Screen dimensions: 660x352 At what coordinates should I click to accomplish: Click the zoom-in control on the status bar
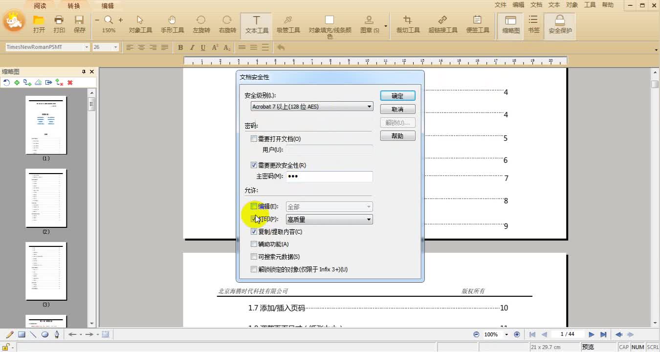coord(517,334)
